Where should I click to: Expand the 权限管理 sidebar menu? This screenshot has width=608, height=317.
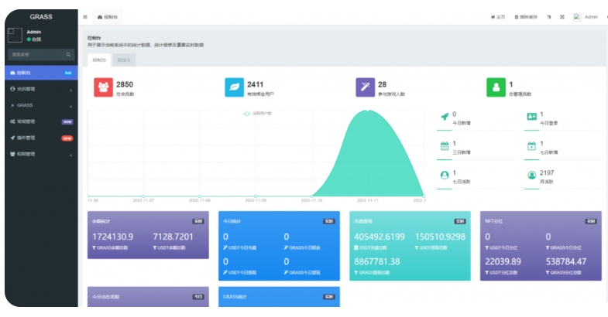coord(39,154)
